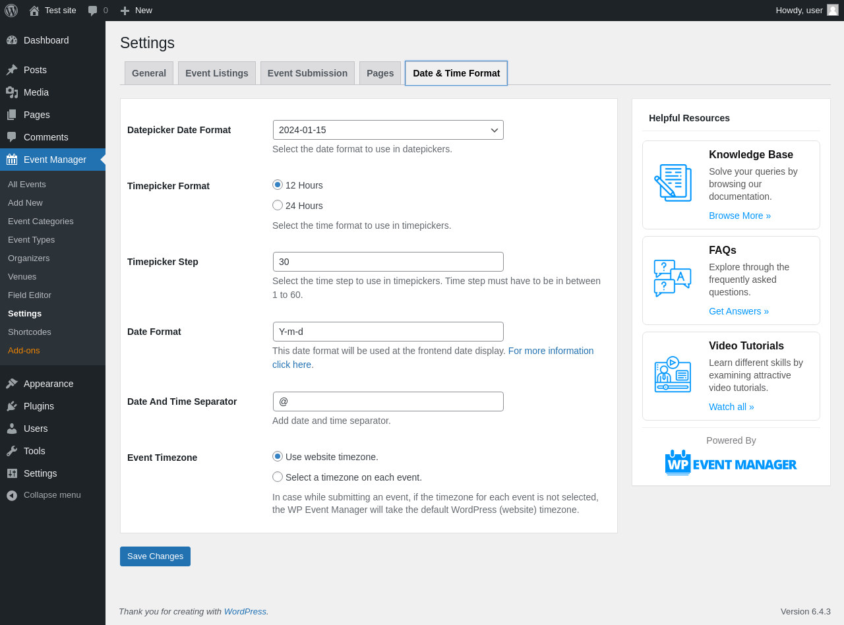Open the Datepicker Date Format dropdown

388,130
